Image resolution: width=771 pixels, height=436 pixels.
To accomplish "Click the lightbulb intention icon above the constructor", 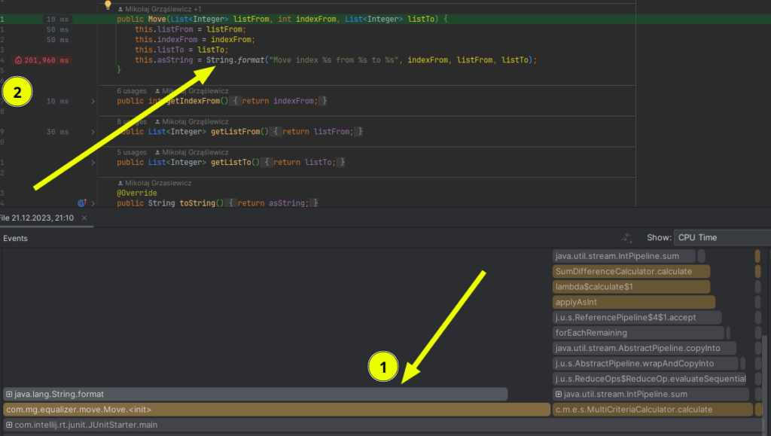I will (x=108, y=5).
